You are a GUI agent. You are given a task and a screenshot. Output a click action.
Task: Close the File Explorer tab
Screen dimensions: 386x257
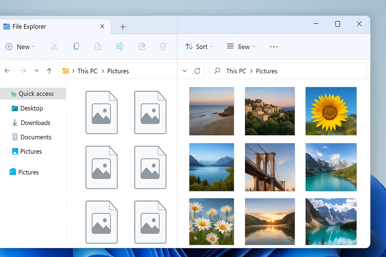point(102,26)
